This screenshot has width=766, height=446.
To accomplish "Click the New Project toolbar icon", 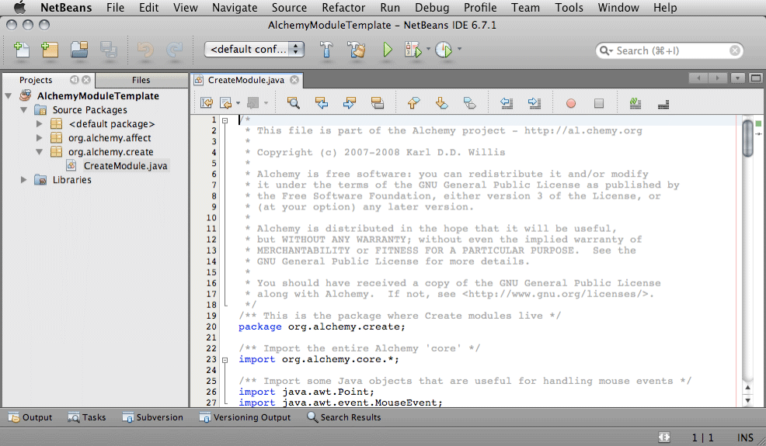I will 50,50.
